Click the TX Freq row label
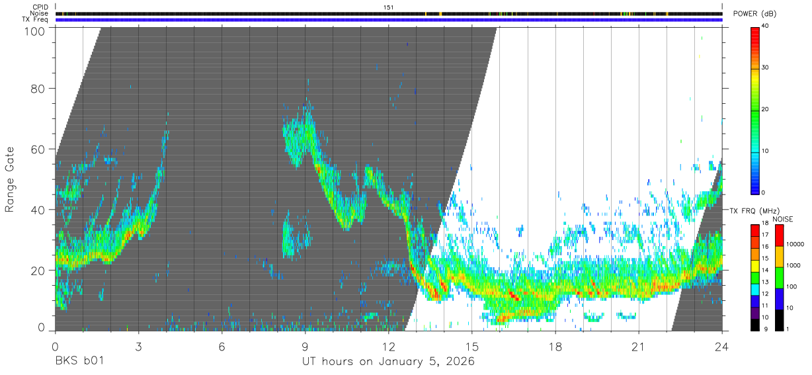Image resolution: width=812 pixels, height=375 pixels. pyautogui.click(x=36, y=19)
